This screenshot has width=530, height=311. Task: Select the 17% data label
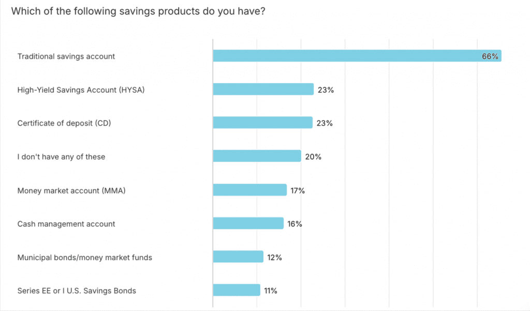coord(298,190)
